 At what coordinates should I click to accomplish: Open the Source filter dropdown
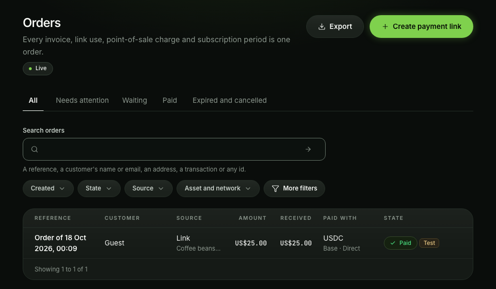148,189
